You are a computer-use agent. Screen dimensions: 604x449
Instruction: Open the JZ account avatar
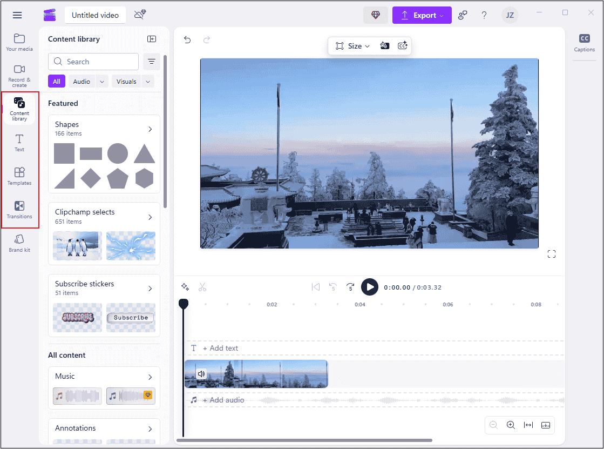click(510, 15)
